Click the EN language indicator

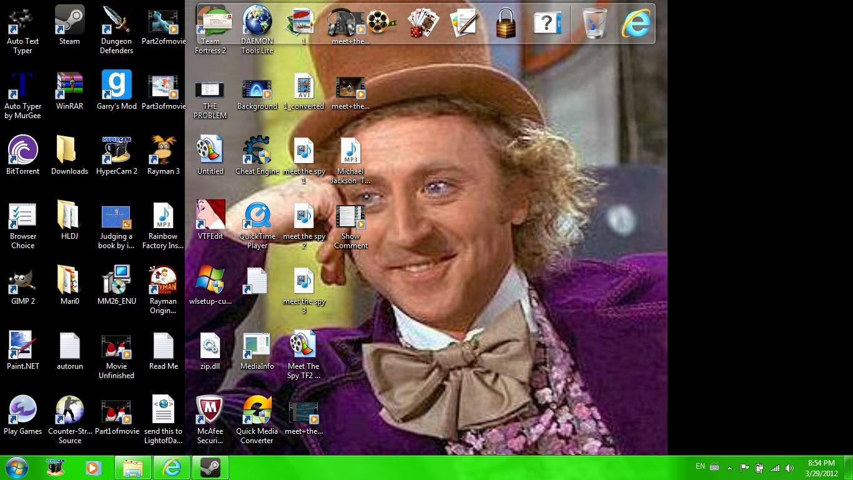point(700,466)
